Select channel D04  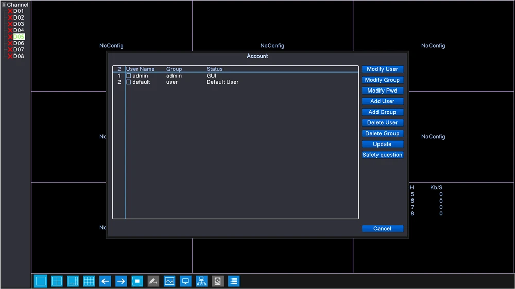pos(19,30)
